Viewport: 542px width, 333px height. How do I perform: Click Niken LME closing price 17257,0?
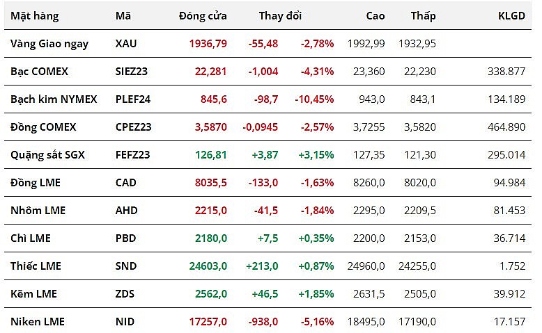point(208,322)
